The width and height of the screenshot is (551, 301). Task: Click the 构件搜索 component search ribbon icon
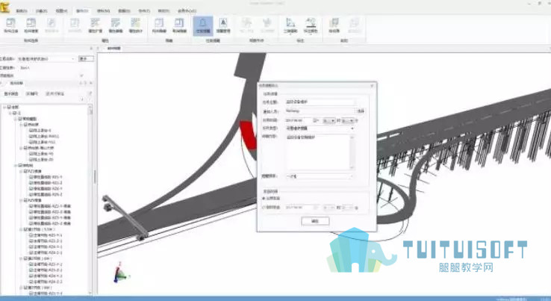coord(31,25)
